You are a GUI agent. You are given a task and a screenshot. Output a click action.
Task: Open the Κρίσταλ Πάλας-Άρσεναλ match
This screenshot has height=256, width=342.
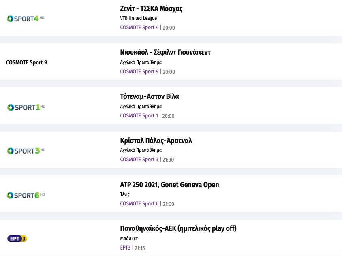(156, 141)
